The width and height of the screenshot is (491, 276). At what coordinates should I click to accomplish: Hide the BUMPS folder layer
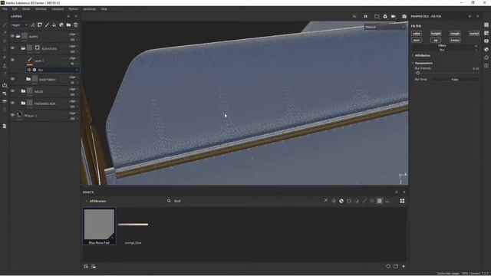tap(12, 36)
